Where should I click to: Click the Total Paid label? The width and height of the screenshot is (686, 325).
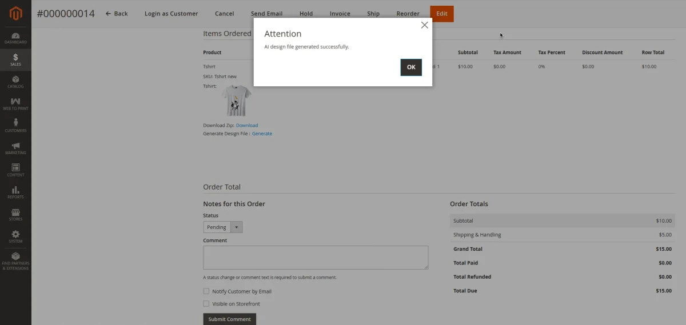[x=466, y=263]
